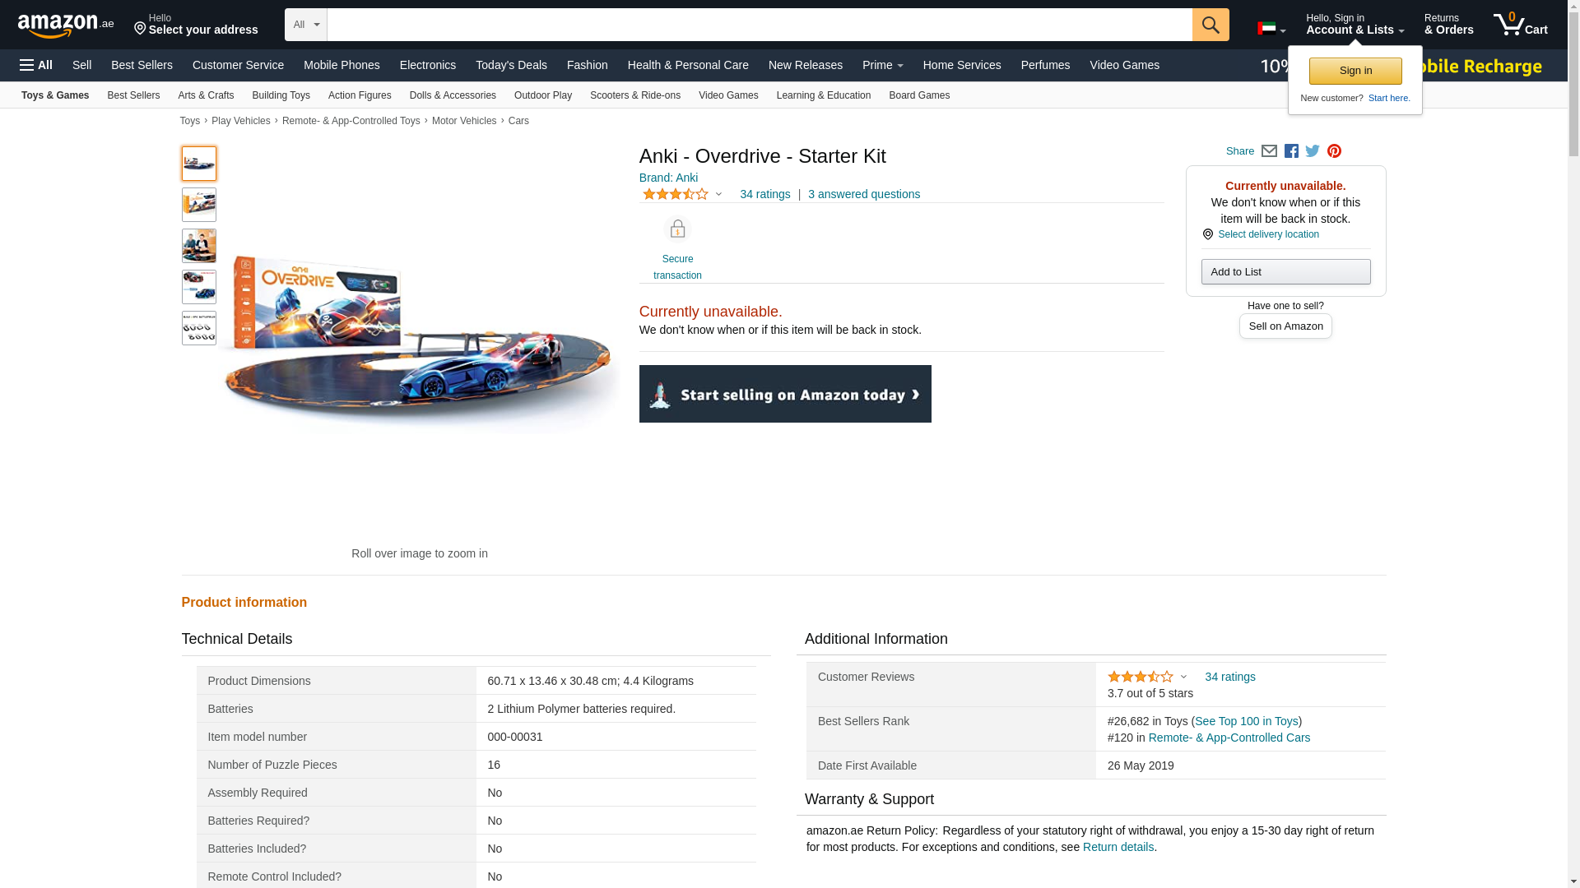
Task: Open the All search category dropdown
Action: pos(305,25)
